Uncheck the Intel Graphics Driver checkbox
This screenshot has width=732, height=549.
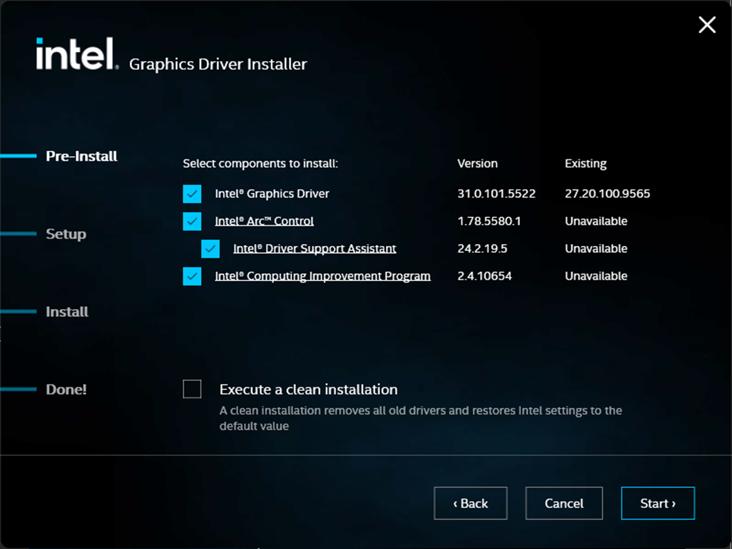point(192,194)
